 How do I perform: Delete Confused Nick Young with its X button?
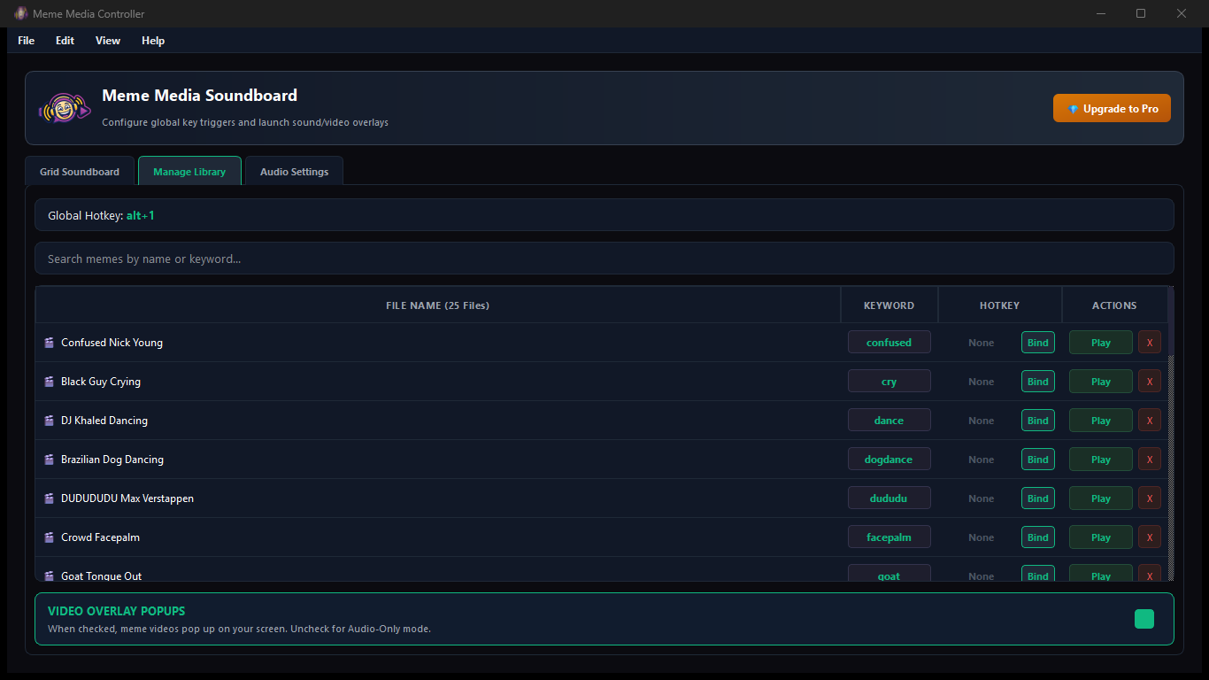pos(1150,343)
